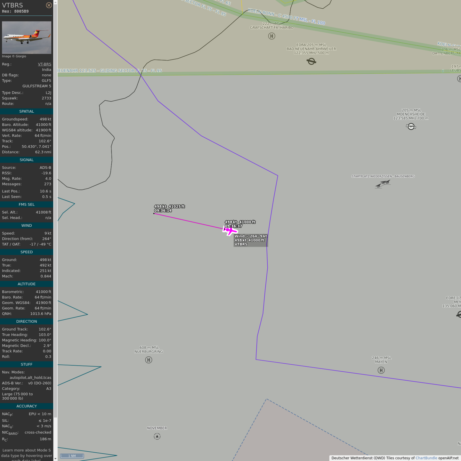Click the Mayen heliport icon
The width and height of the screenshot is (461, 461).
381,370
